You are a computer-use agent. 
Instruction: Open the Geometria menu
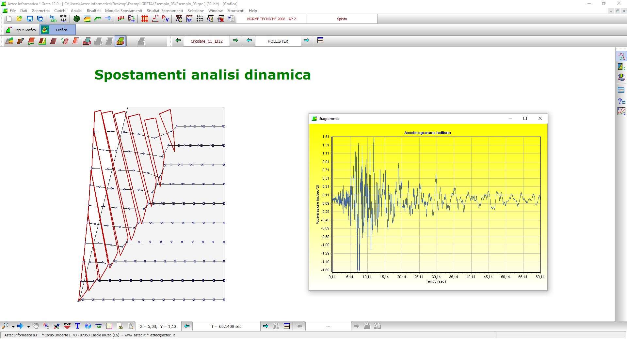coord(40,11)
